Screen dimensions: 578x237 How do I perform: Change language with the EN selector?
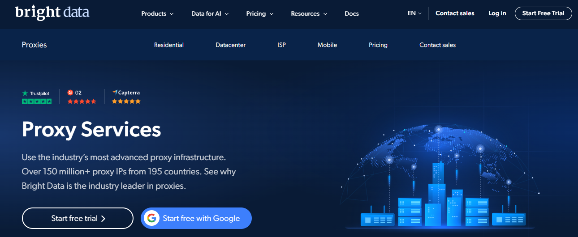[x=414, y=13]
